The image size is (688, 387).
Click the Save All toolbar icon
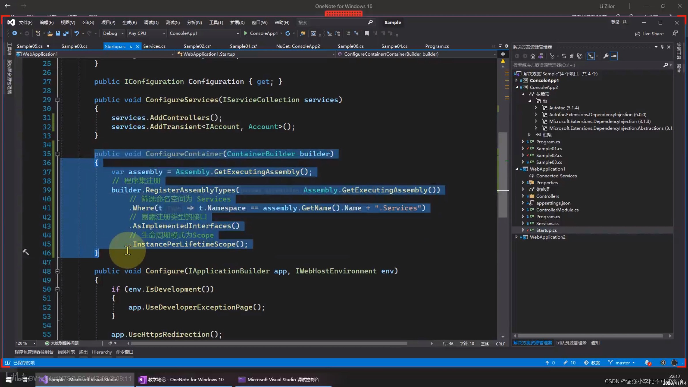click(x=66, y=33)
